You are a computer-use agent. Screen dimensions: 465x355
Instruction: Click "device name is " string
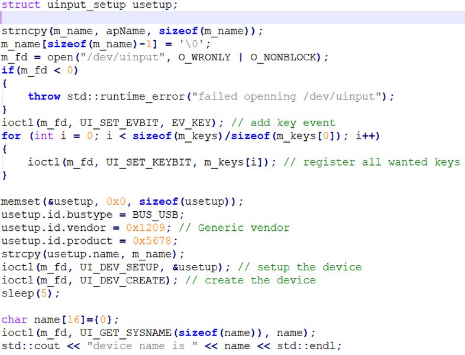(142, 346)
